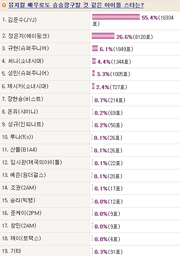The width and height of the screenshot is (180, 256).
Task: Click the 55.4% vote bar for 김준수
Action: [x=116, y=17]
